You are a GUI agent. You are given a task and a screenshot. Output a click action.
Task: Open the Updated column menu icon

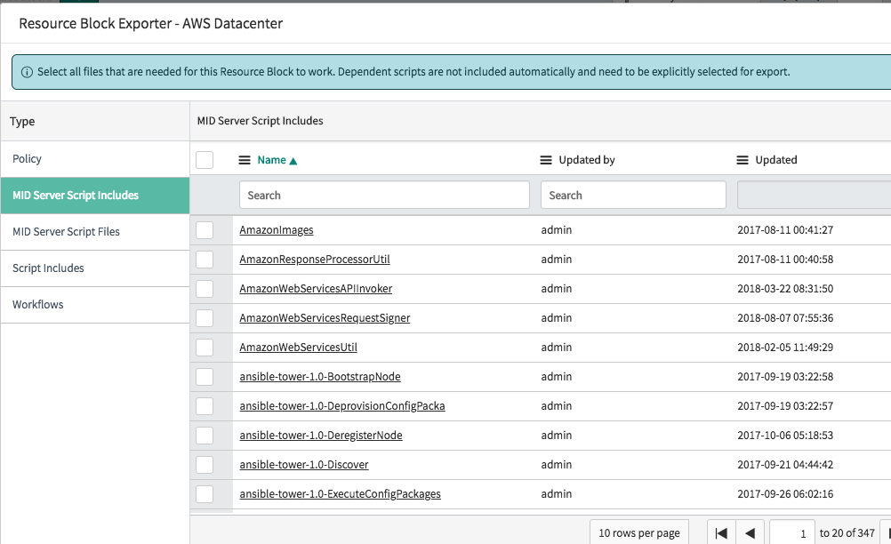[742, 160]
